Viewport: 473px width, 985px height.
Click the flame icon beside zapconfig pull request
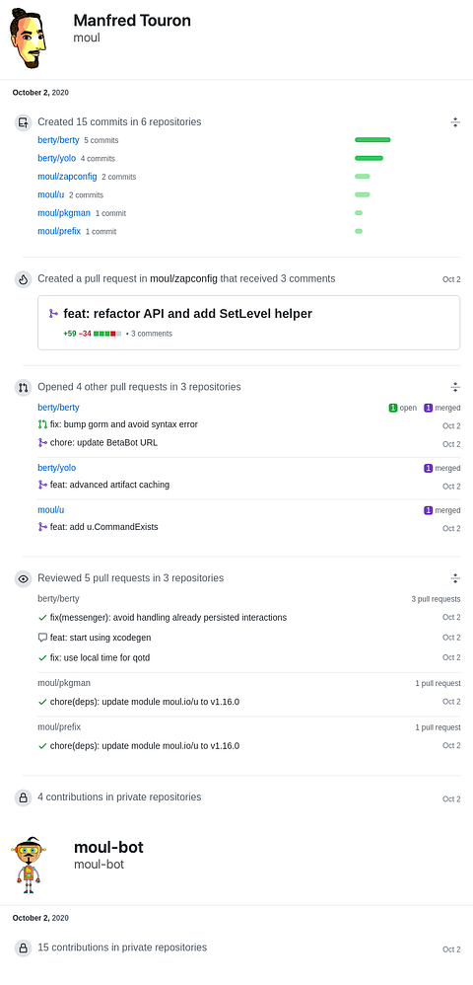tap(24, 279)
